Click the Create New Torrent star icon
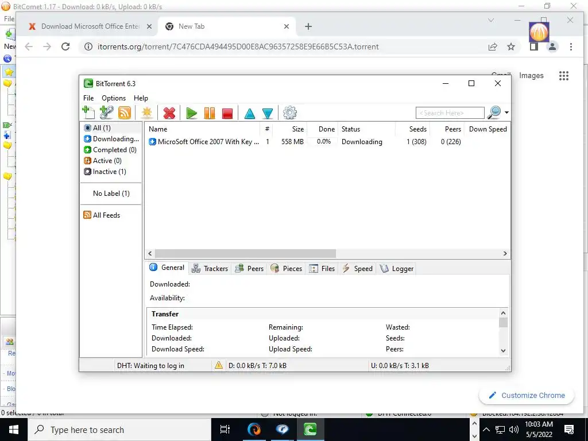 click(x=146, y=113)
